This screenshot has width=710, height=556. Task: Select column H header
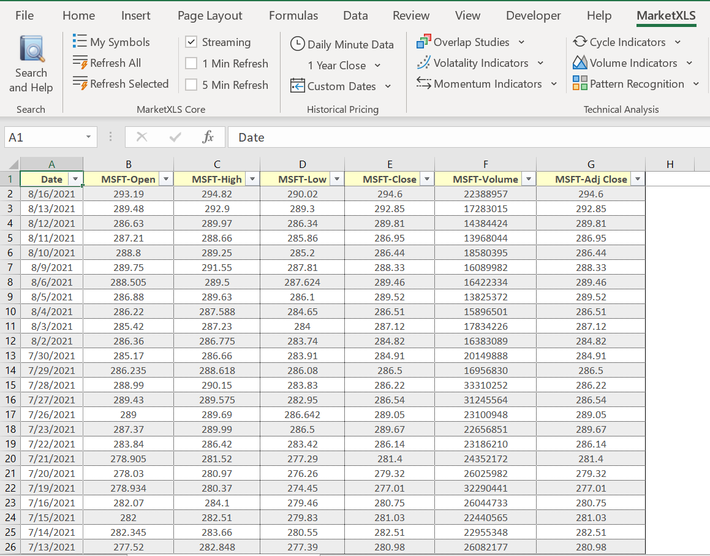(670, 164)
